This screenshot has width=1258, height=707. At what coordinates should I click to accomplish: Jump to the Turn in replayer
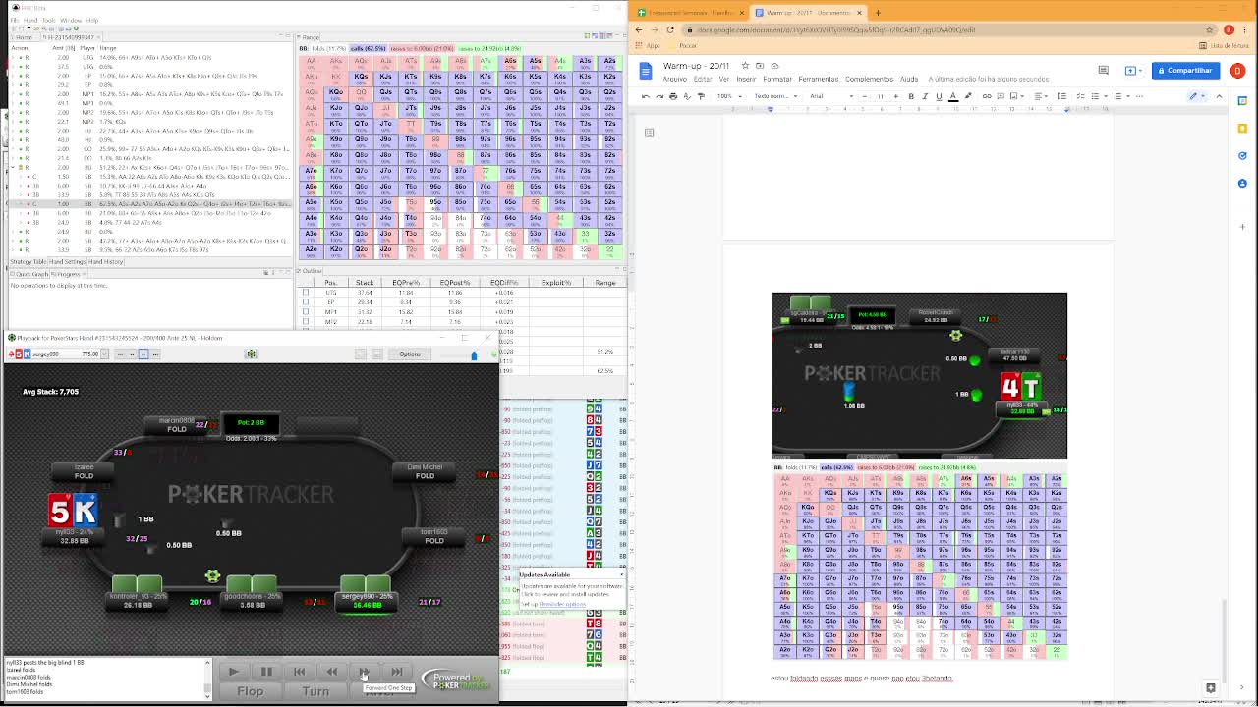tap(315, 691)
